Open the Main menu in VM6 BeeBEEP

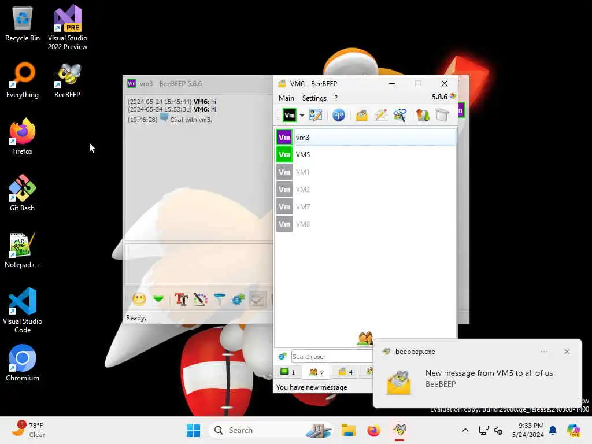tap(286, 98)
